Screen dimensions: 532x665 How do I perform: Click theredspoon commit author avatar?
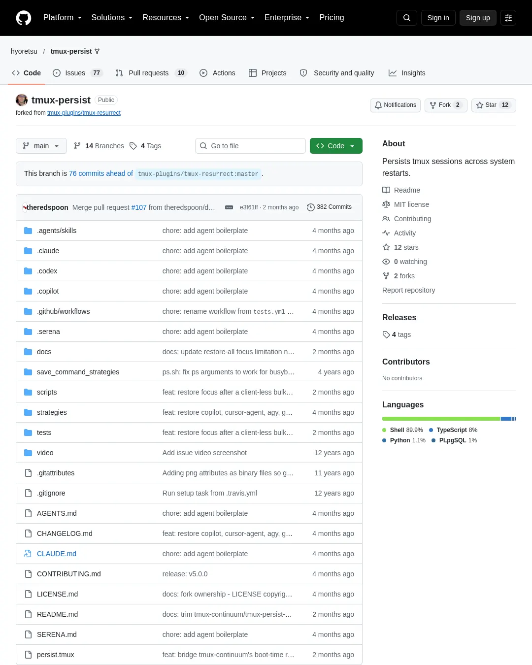point(24,207)
